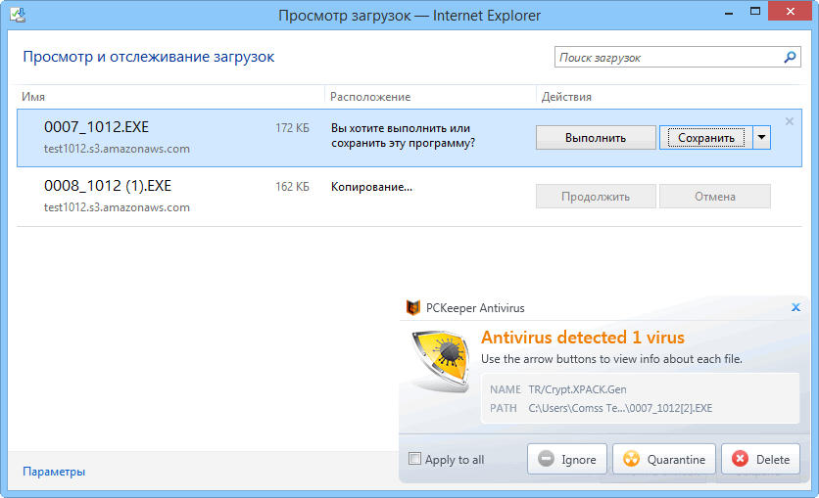This screenshot has height=498, width=819.
Task: Click the Выполнить button
Action: pyautogui.click(x=596, y=138)
